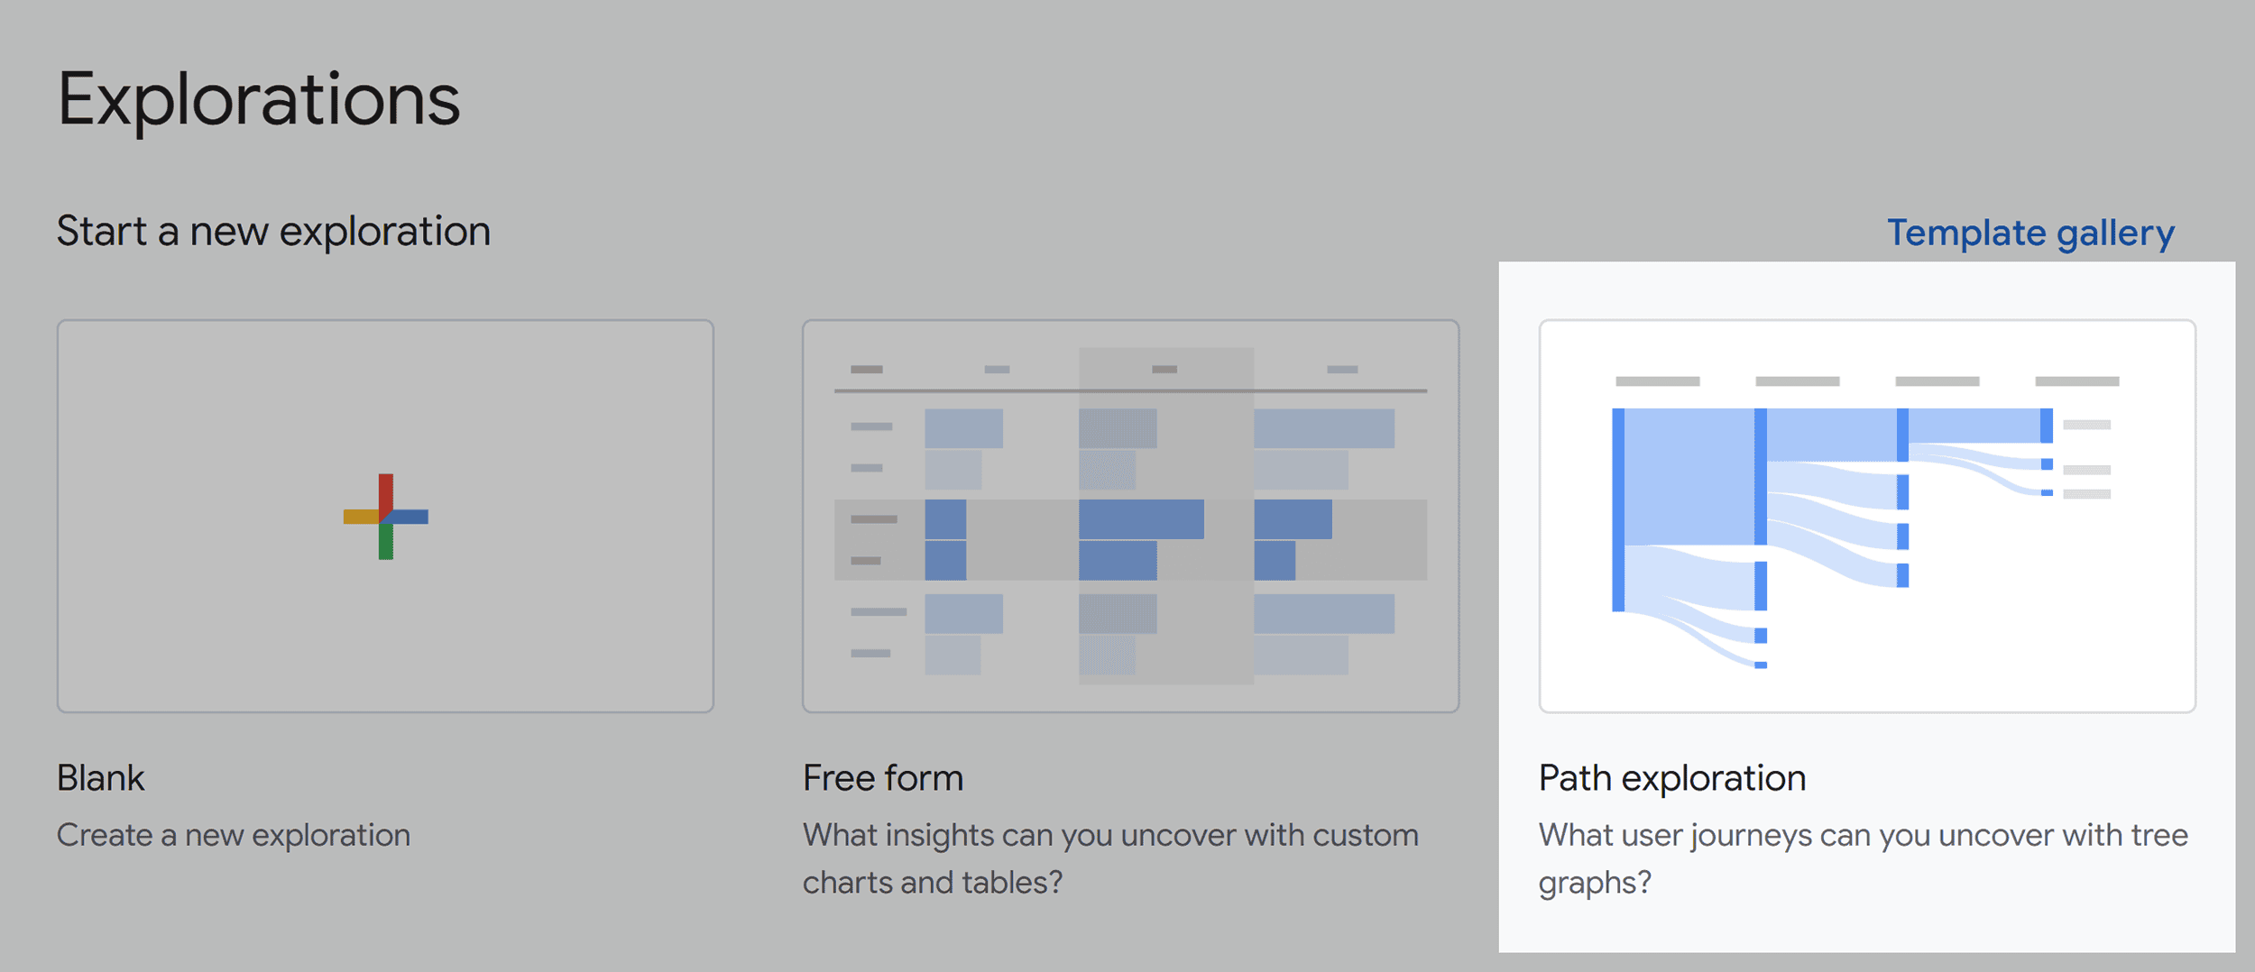Click "Create a new exploration" description
2255x972 pixels.
[234, 836]
